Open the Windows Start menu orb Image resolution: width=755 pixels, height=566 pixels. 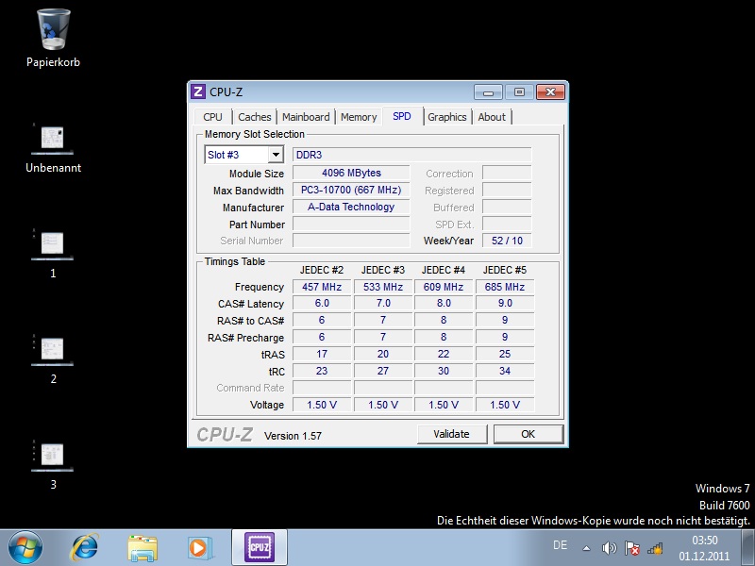pyautogui.click(x=25, y=548)
